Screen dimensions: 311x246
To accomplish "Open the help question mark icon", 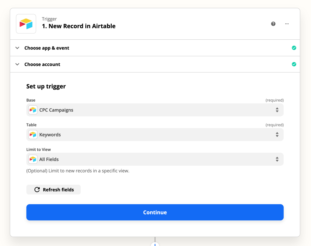I will click(273, 24).
